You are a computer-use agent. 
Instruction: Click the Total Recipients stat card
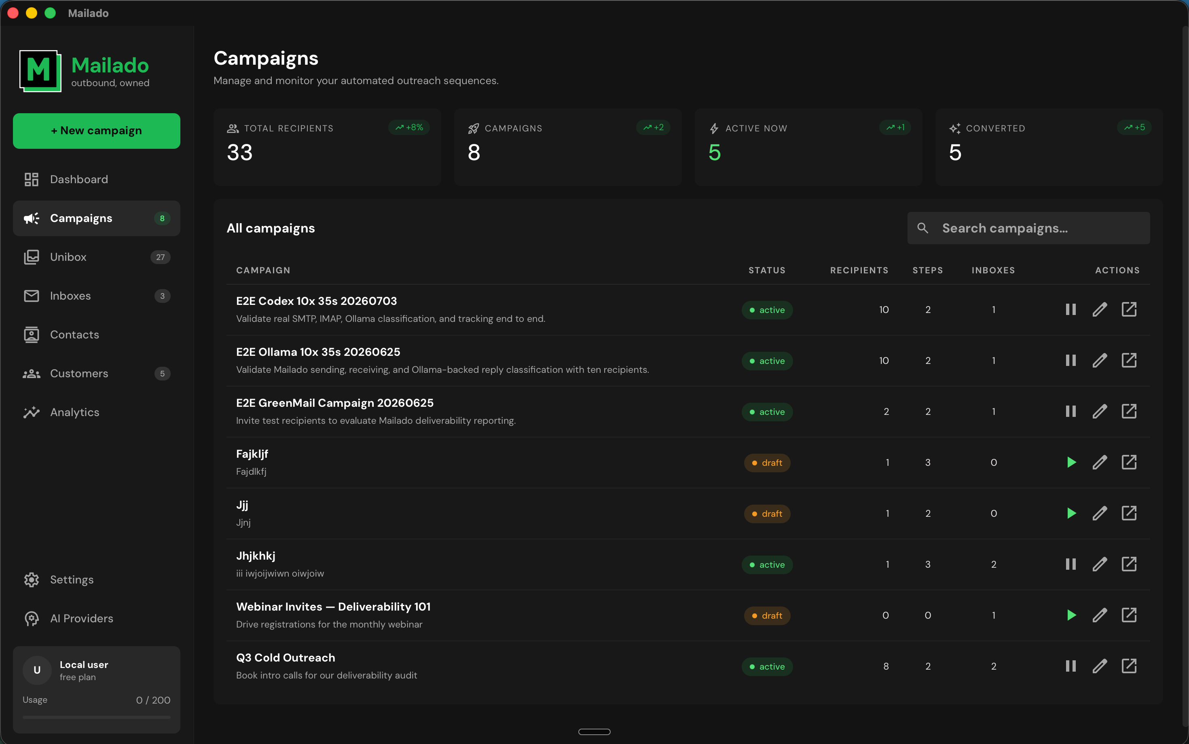[327, 147]
